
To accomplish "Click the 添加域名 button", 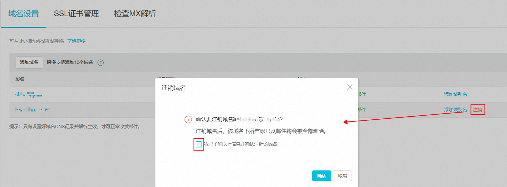I will tap(29, 63).
